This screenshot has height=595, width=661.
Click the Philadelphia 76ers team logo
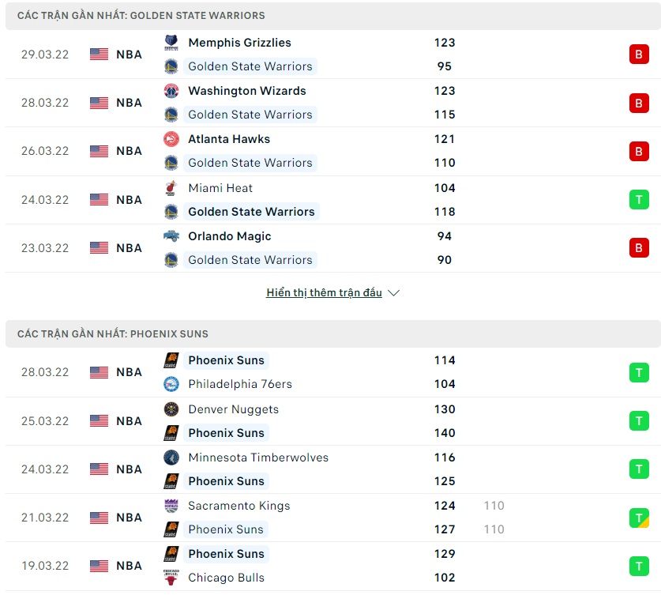pos(171,384)
